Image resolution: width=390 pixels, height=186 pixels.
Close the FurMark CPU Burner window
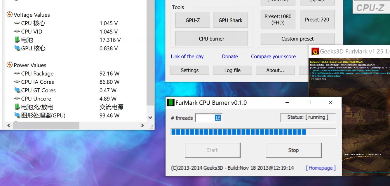point(330,103)
